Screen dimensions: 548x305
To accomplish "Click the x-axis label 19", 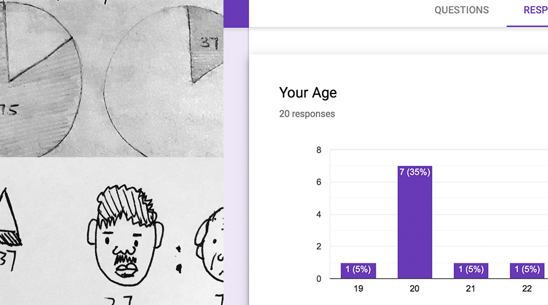I will [358, 289].
